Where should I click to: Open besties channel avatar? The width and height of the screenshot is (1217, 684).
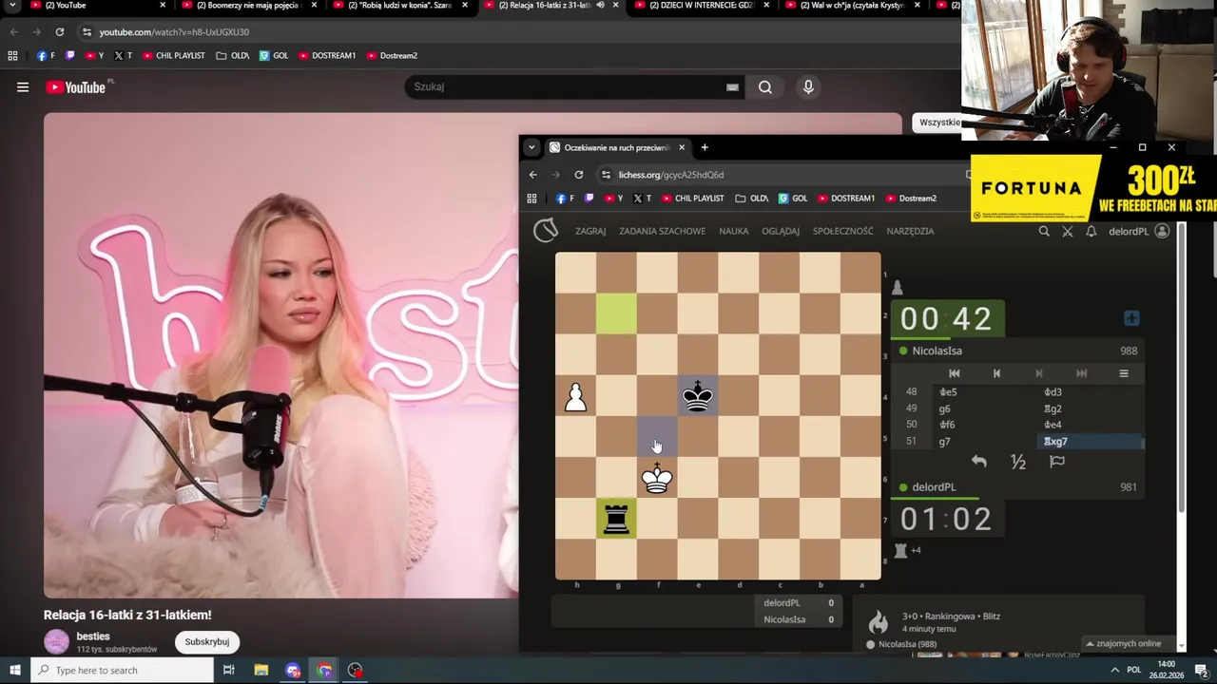click(57, 641)
